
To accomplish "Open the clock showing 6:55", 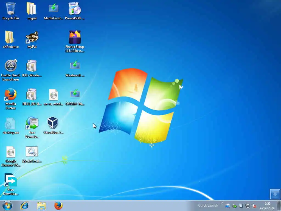I will pos(267,206).
